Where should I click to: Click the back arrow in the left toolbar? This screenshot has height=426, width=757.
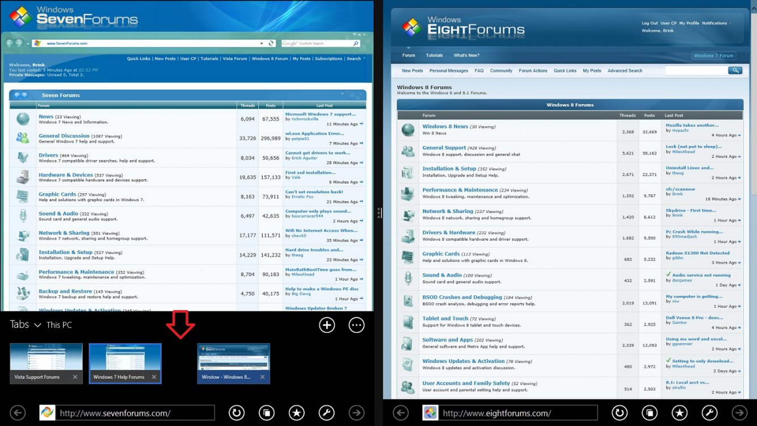(x=17, y=413)
